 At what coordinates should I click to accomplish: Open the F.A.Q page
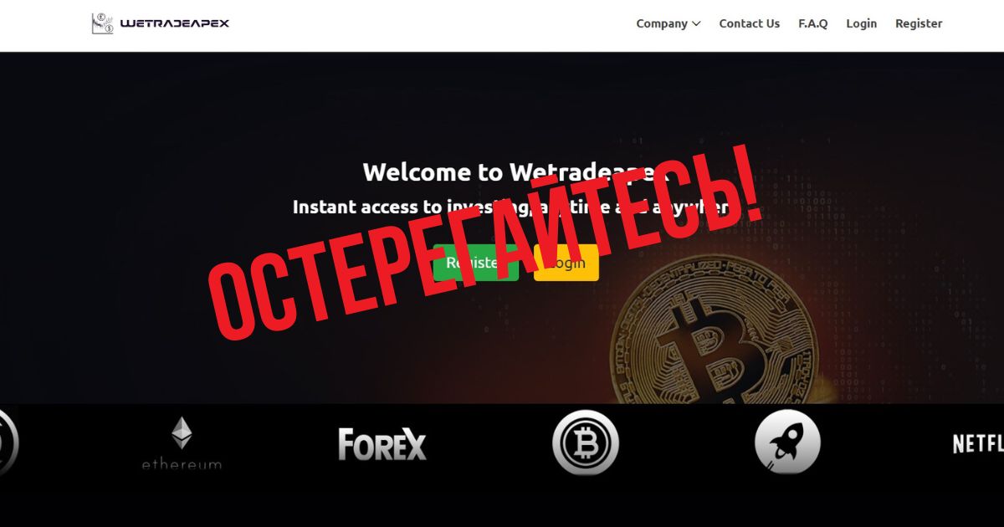tap(812, 23)
